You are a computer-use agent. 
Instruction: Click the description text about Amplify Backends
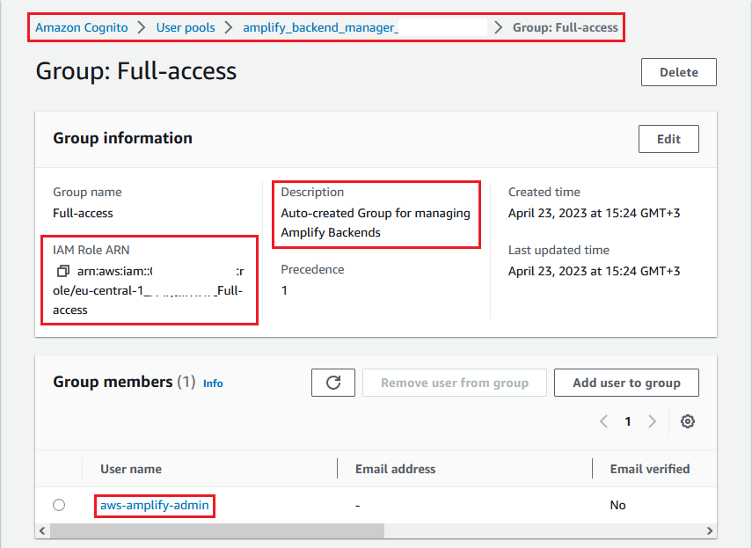[x=376, y=223]
